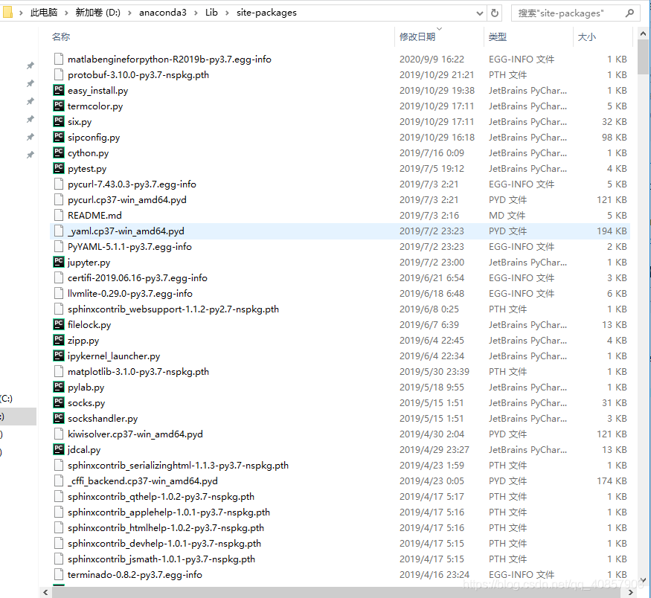
Task: Click the folder icon in the address bar
Action: pos(8,12)
